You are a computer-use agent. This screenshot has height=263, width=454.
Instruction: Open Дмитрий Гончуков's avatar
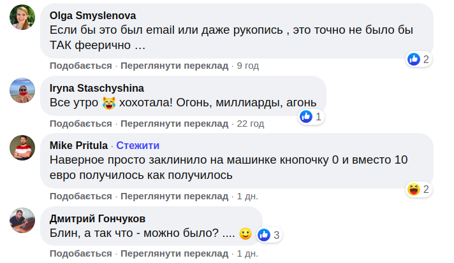tap(23, 222)
